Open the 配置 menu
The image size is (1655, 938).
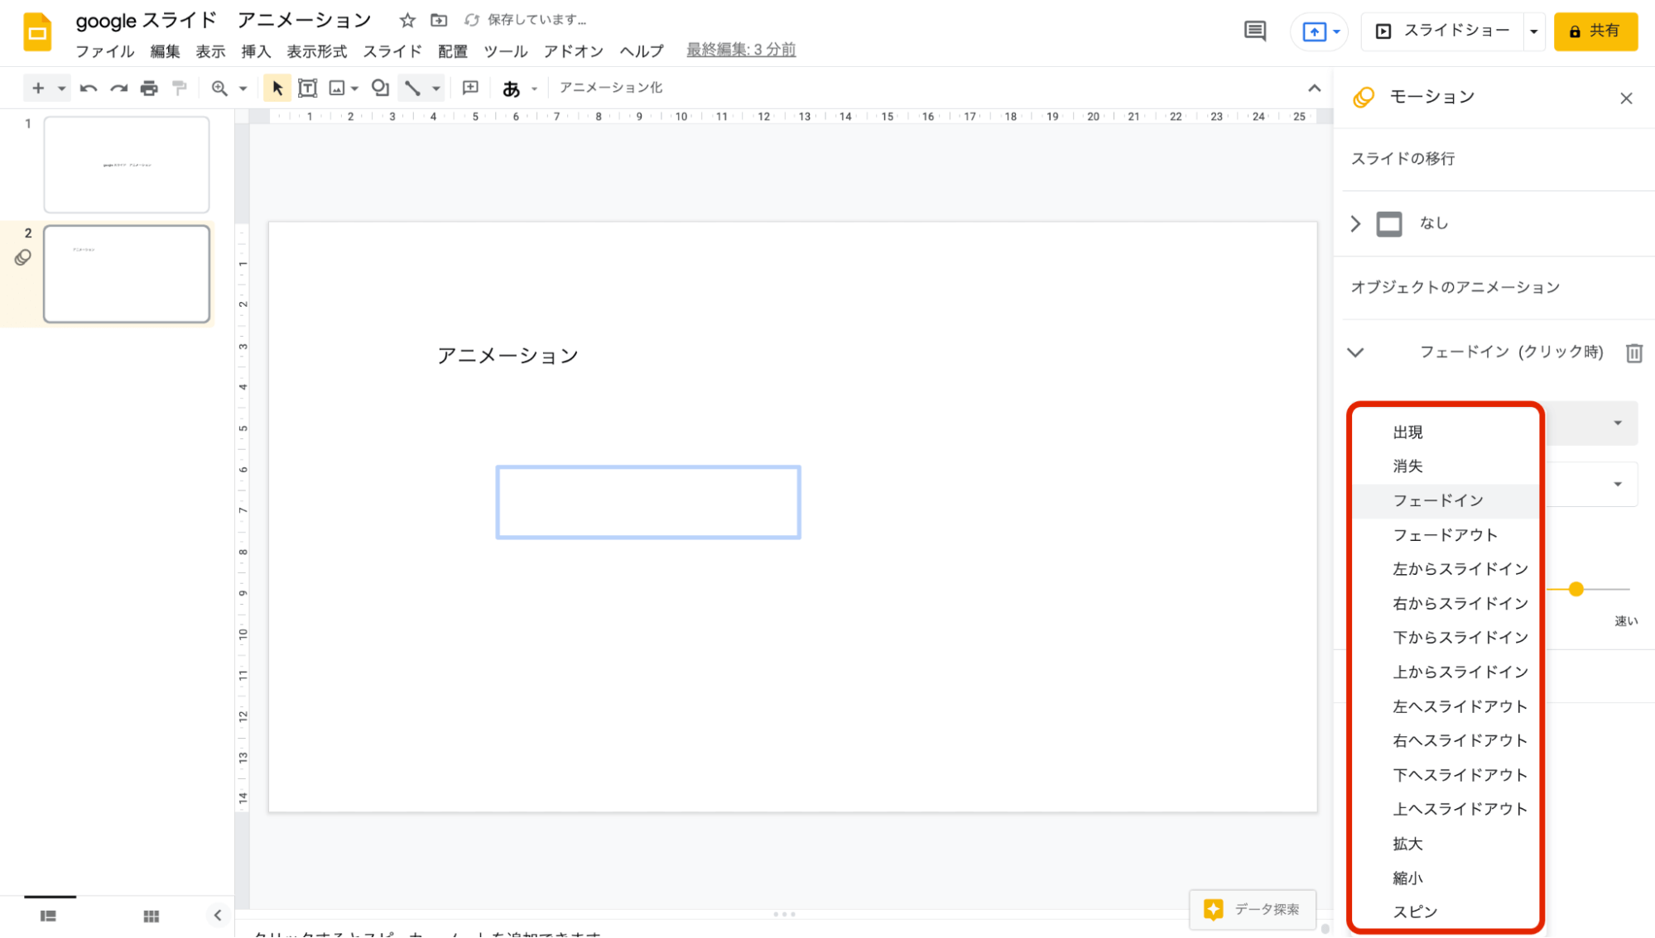point(453,51)
